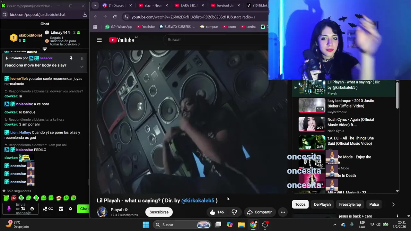Open @kirkokaleb5 link in video title
The height and width of the screenshot is (231, 411).
click(x=198, y=201)
